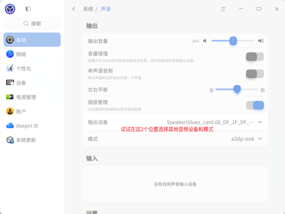Click the high volume speaker icon
The height and width of the screenshot is (214, 285).
261,41
